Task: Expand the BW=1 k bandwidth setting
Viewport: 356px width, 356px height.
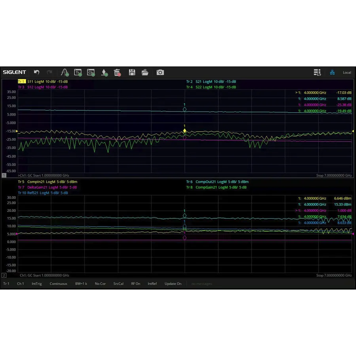Action: [x=81, y=284]
